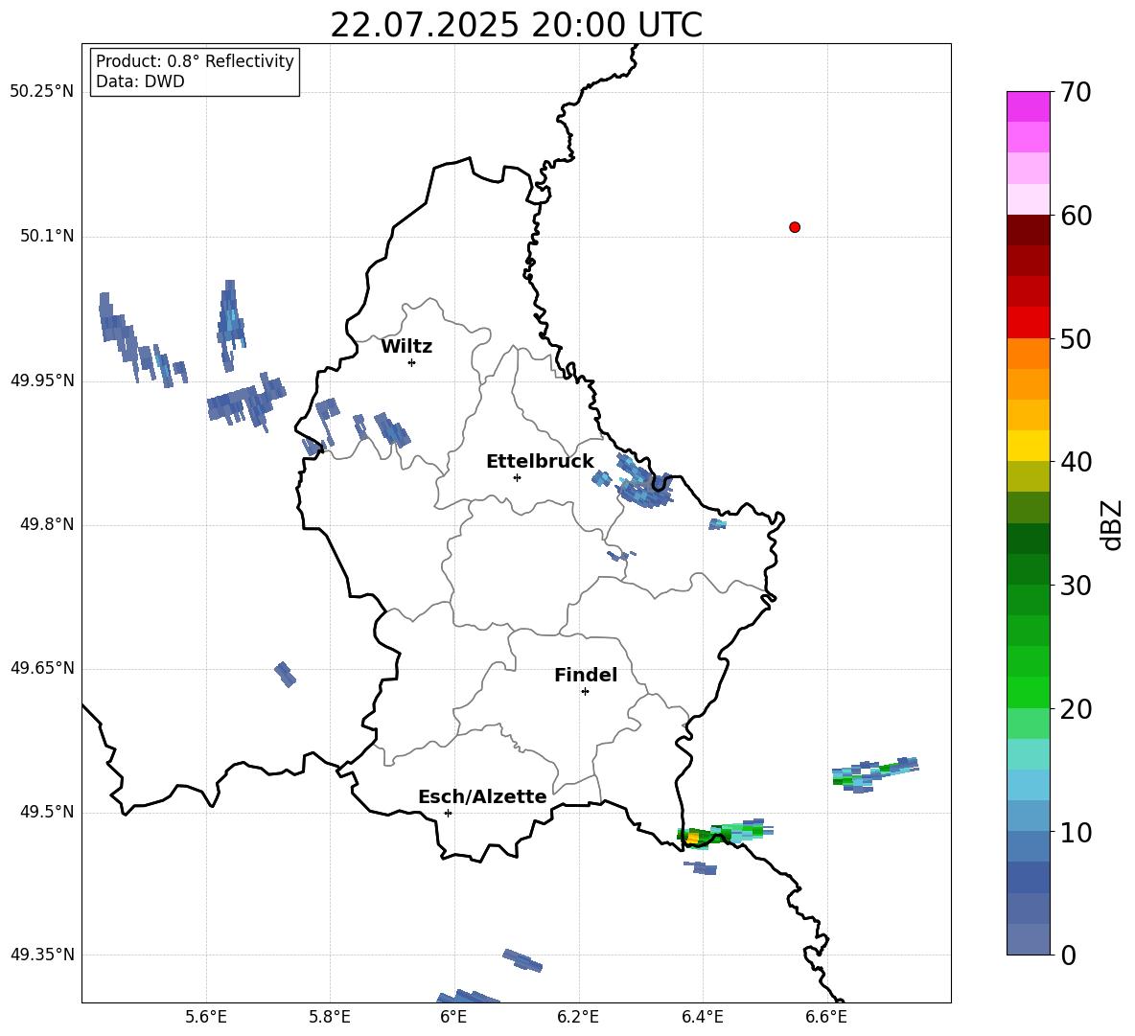Click the 'Data: DWD' legend line
Image resolution: width=1135 pixels, height=1036 pixels.
(140, 81)
